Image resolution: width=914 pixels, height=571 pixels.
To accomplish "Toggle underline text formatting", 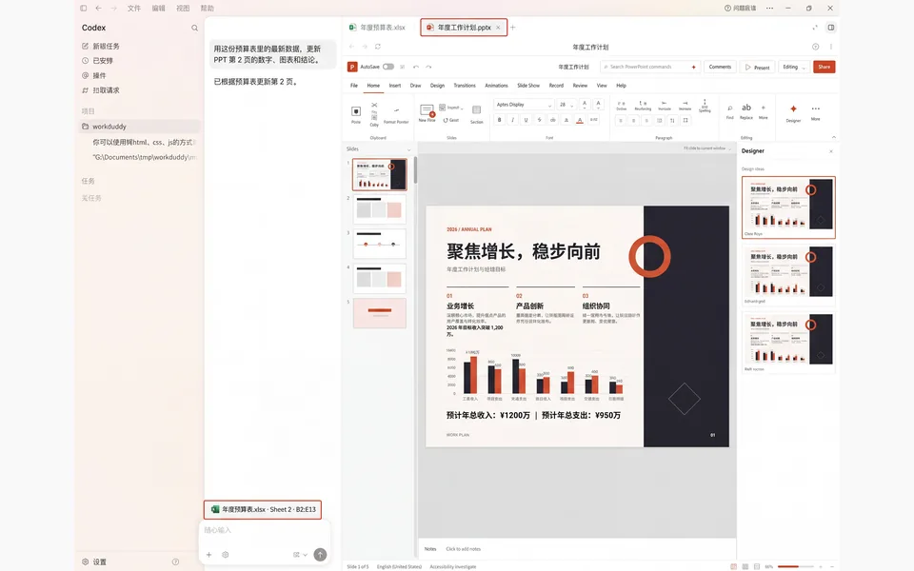I will [527, 120].
